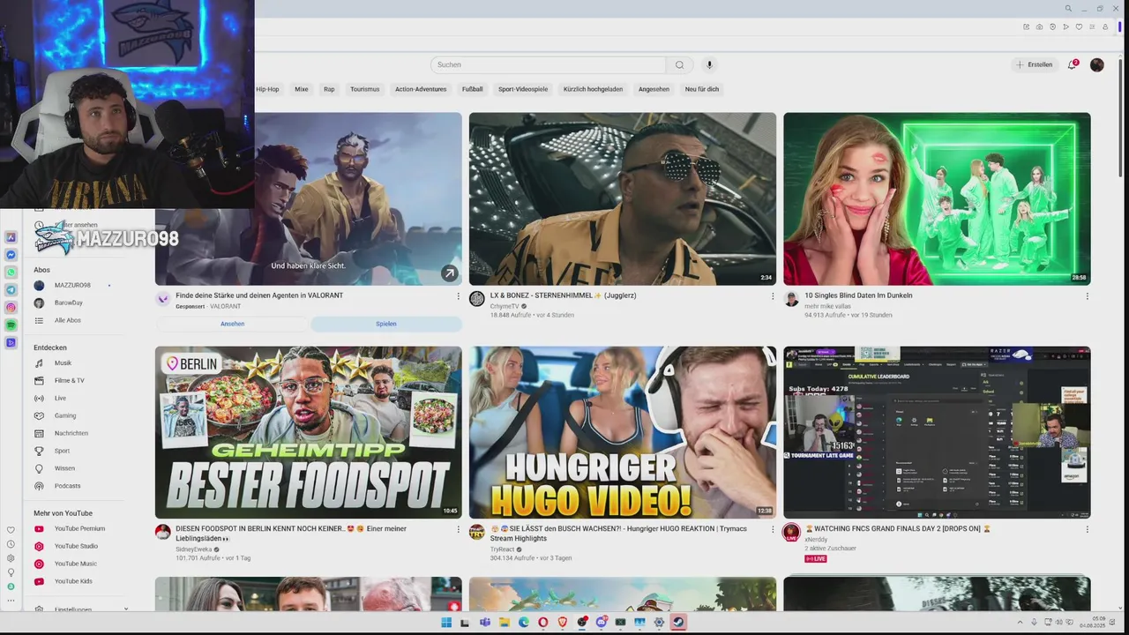Open Opera tab search magnifier
1129x635 pixels.
[x=1068, y=9]
